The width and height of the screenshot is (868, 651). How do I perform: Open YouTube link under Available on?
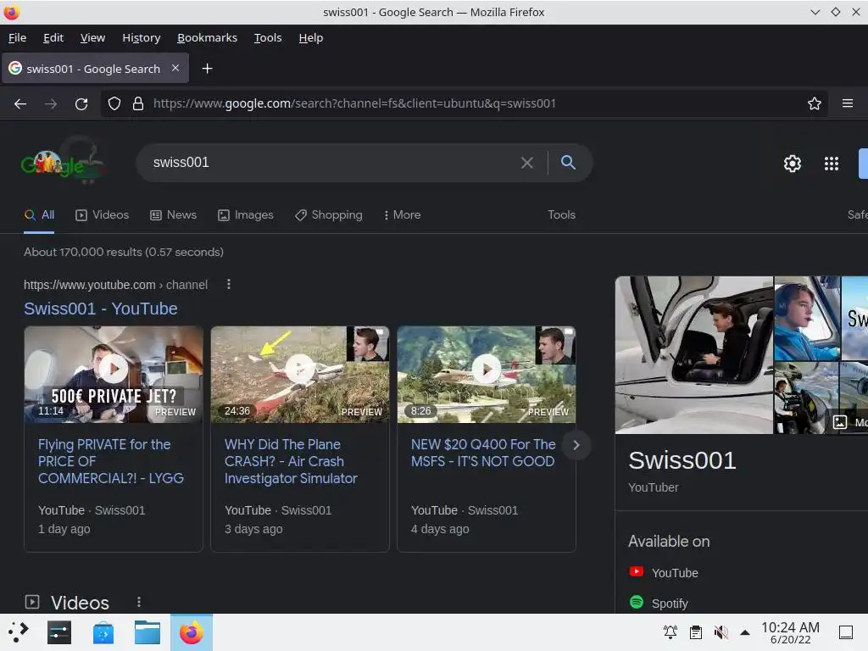pyautogui.click(x=675, y=573)
